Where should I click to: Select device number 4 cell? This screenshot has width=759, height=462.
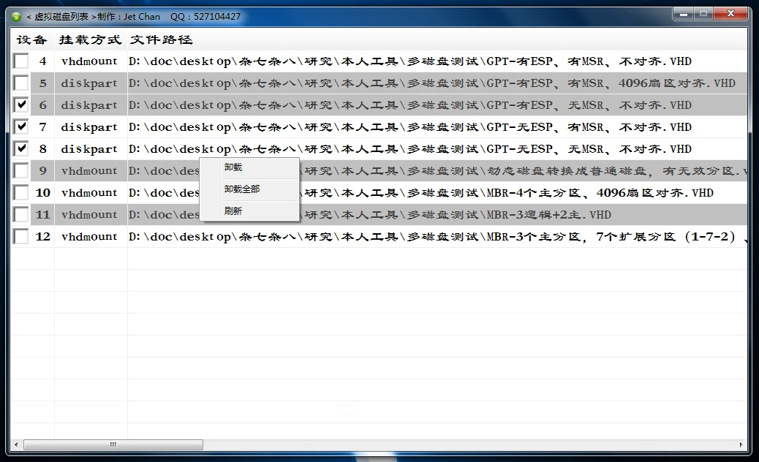point(42,61)
